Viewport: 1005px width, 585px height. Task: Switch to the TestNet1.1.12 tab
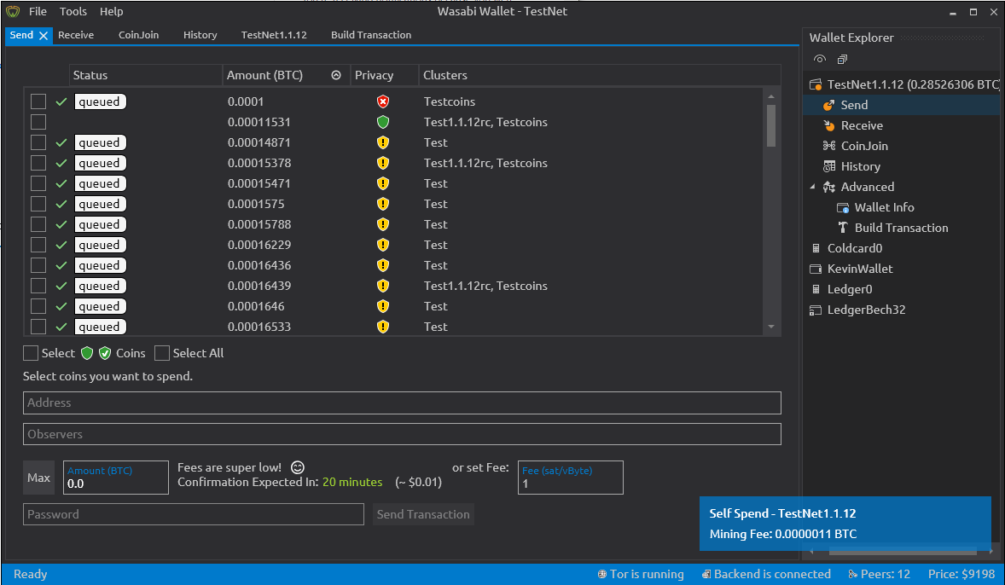(274, 35)
